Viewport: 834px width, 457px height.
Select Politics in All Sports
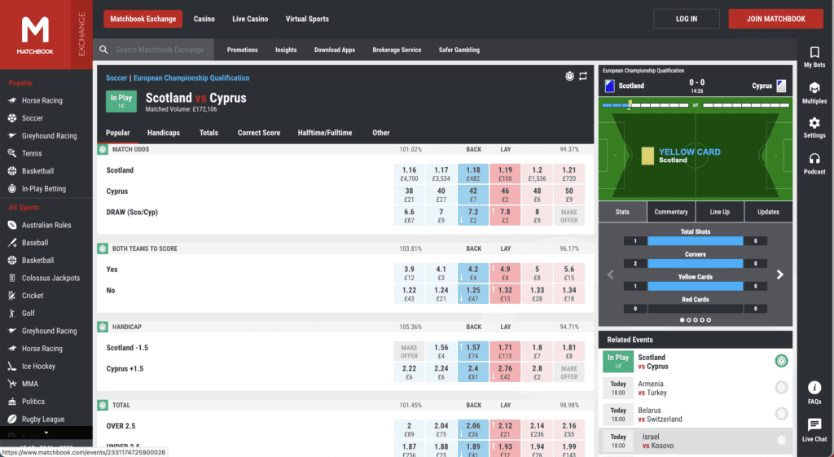[33, 402]
